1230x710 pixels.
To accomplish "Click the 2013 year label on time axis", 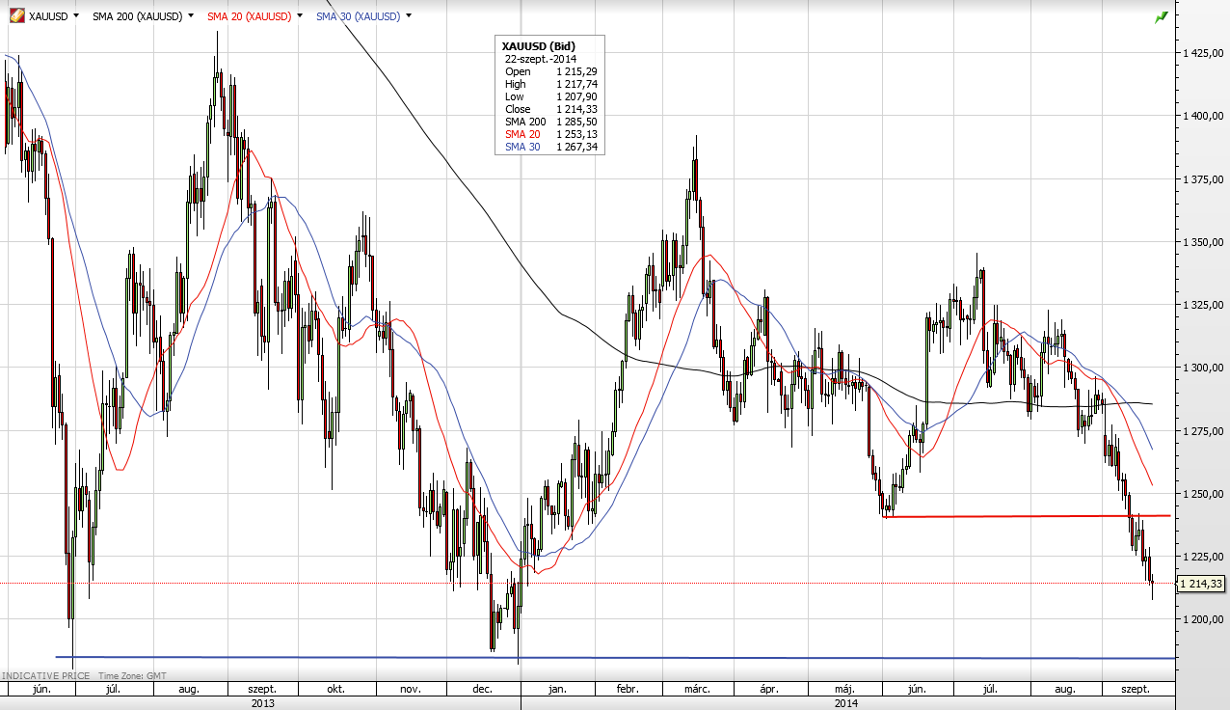I will pyautogui.click(x=262, y=703).
